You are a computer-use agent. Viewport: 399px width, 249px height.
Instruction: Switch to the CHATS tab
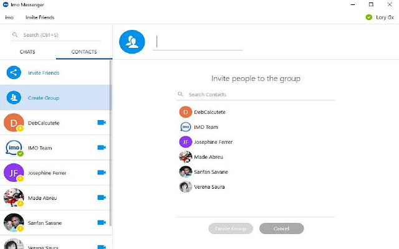(x=27, y=52)
